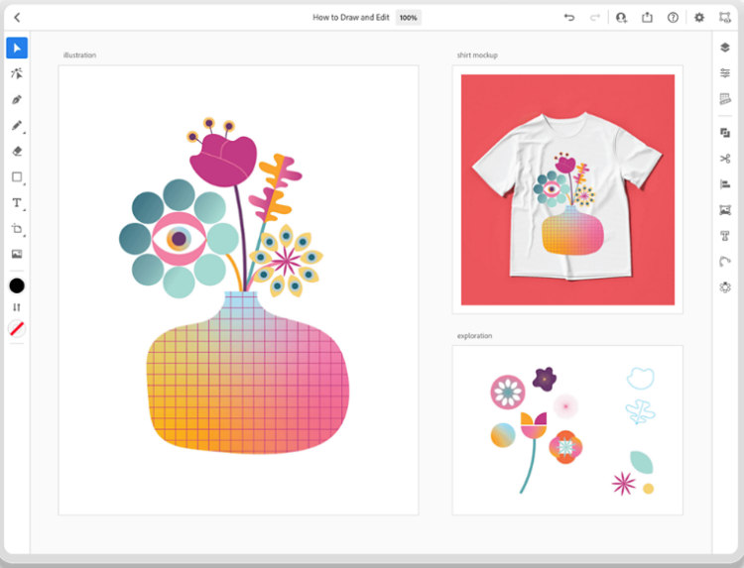Click the T-shirt mockup image

[x=567, y=189]
